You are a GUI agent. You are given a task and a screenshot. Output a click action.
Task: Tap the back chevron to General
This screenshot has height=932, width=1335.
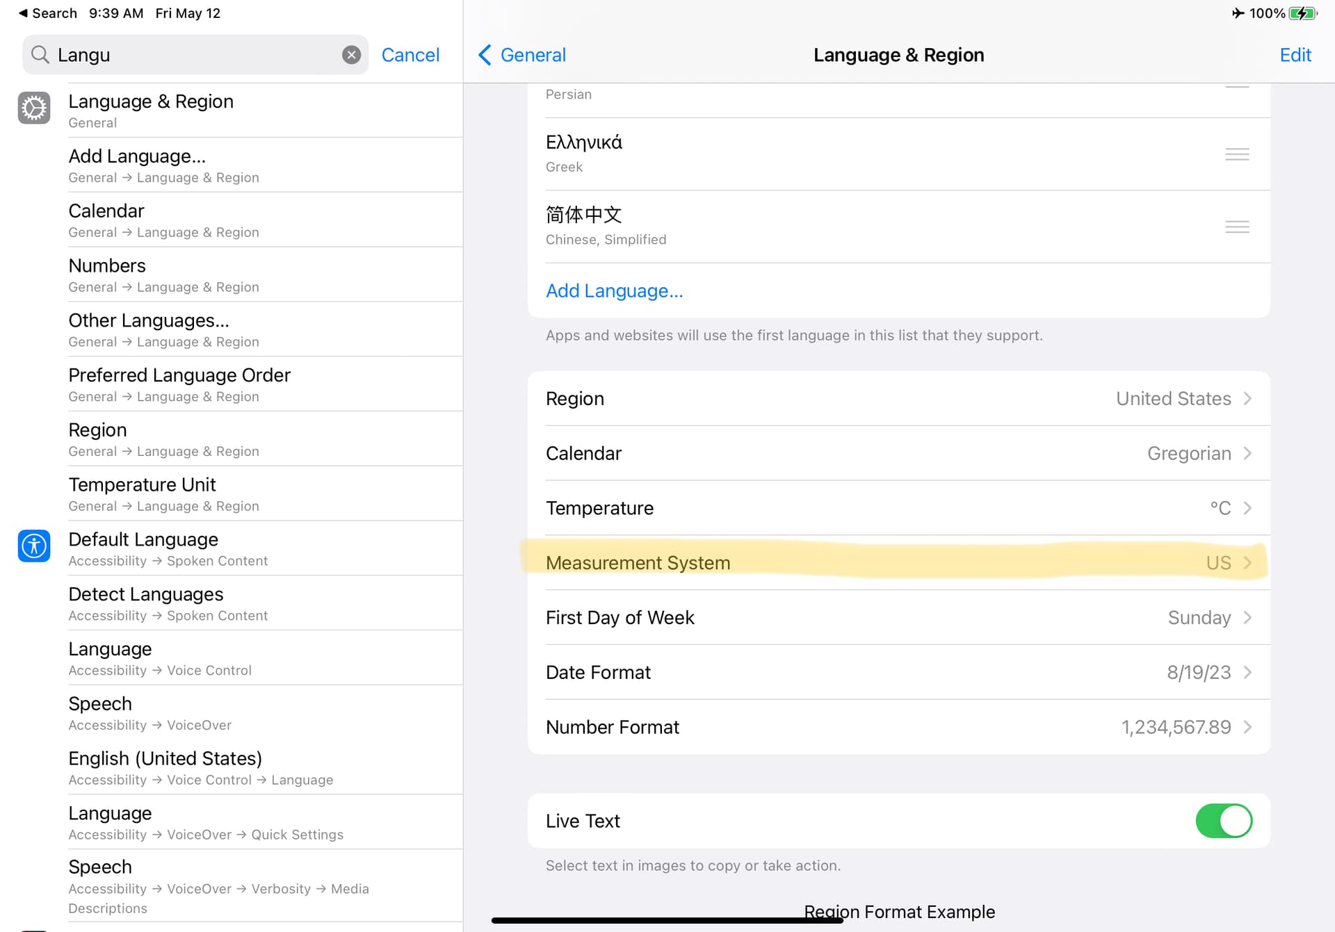pos(485,55)
